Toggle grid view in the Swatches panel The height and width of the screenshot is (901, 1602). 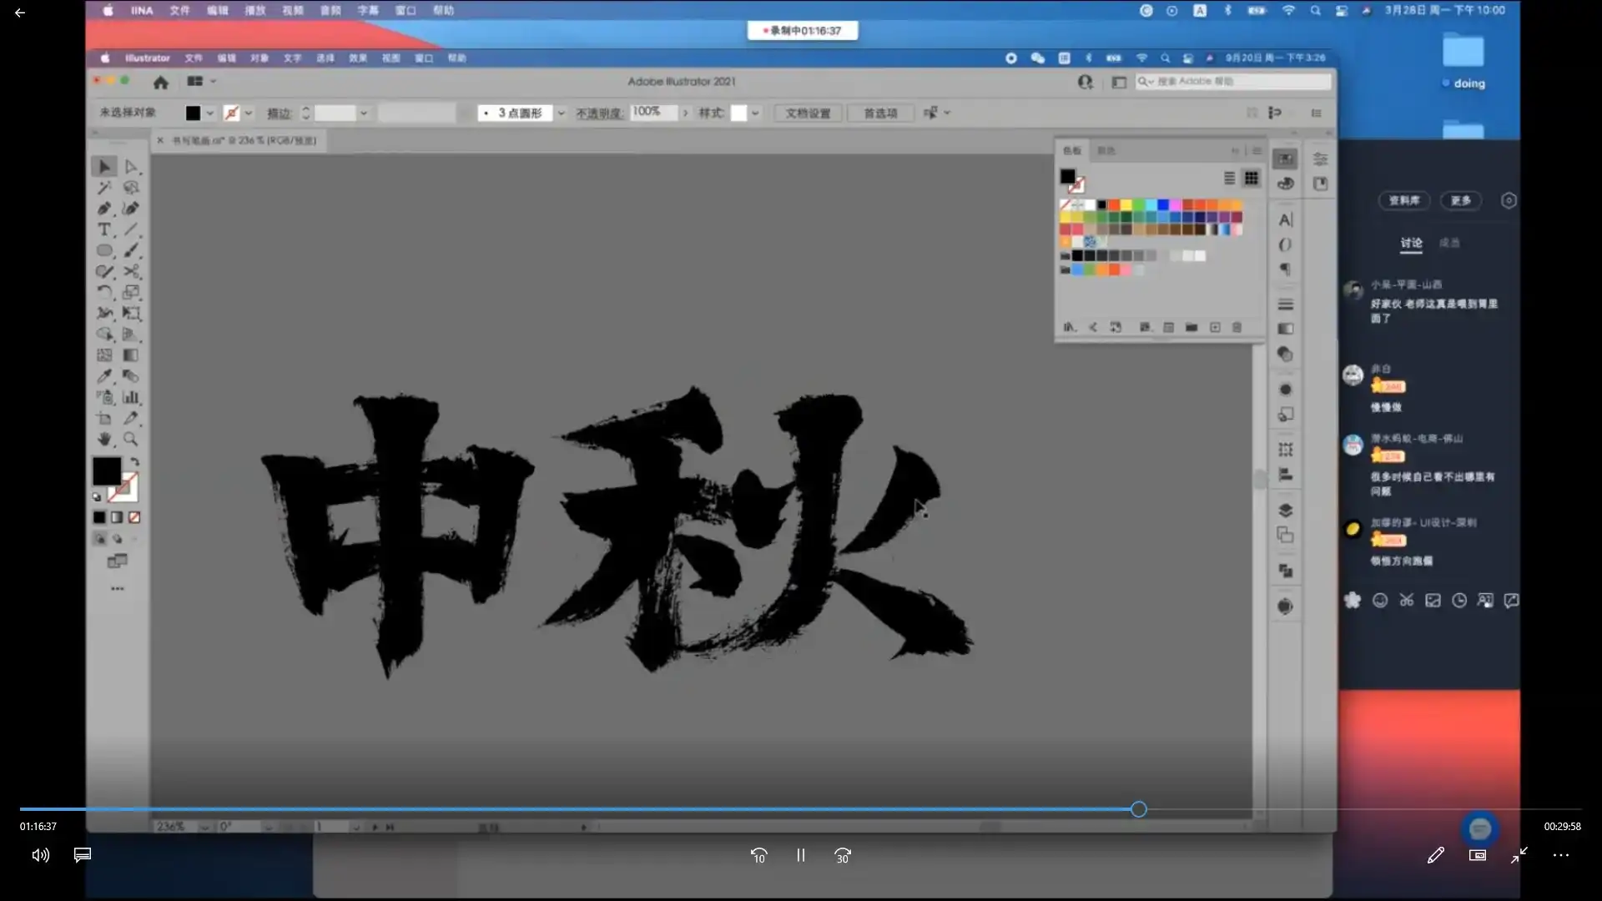point(1252,178)
